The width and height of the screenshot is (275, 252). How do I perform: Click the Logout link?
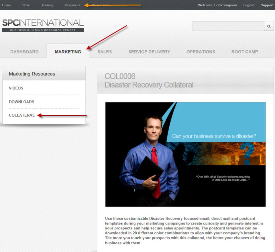[x=249, y=5]
